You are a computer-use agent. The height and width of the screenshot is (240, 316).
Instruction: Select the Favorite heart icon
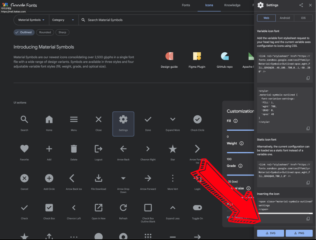(x=24, y=149)
